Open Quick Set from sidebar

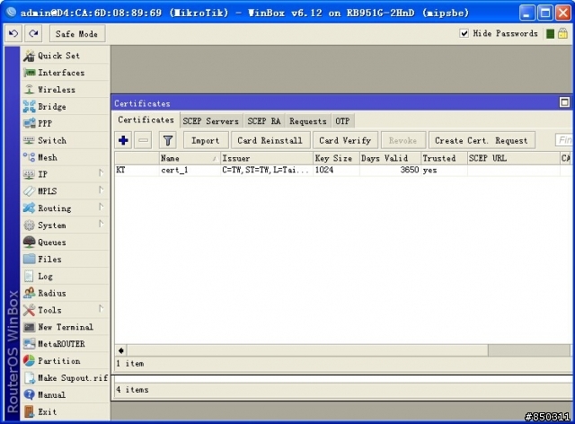tap(66, 56)
